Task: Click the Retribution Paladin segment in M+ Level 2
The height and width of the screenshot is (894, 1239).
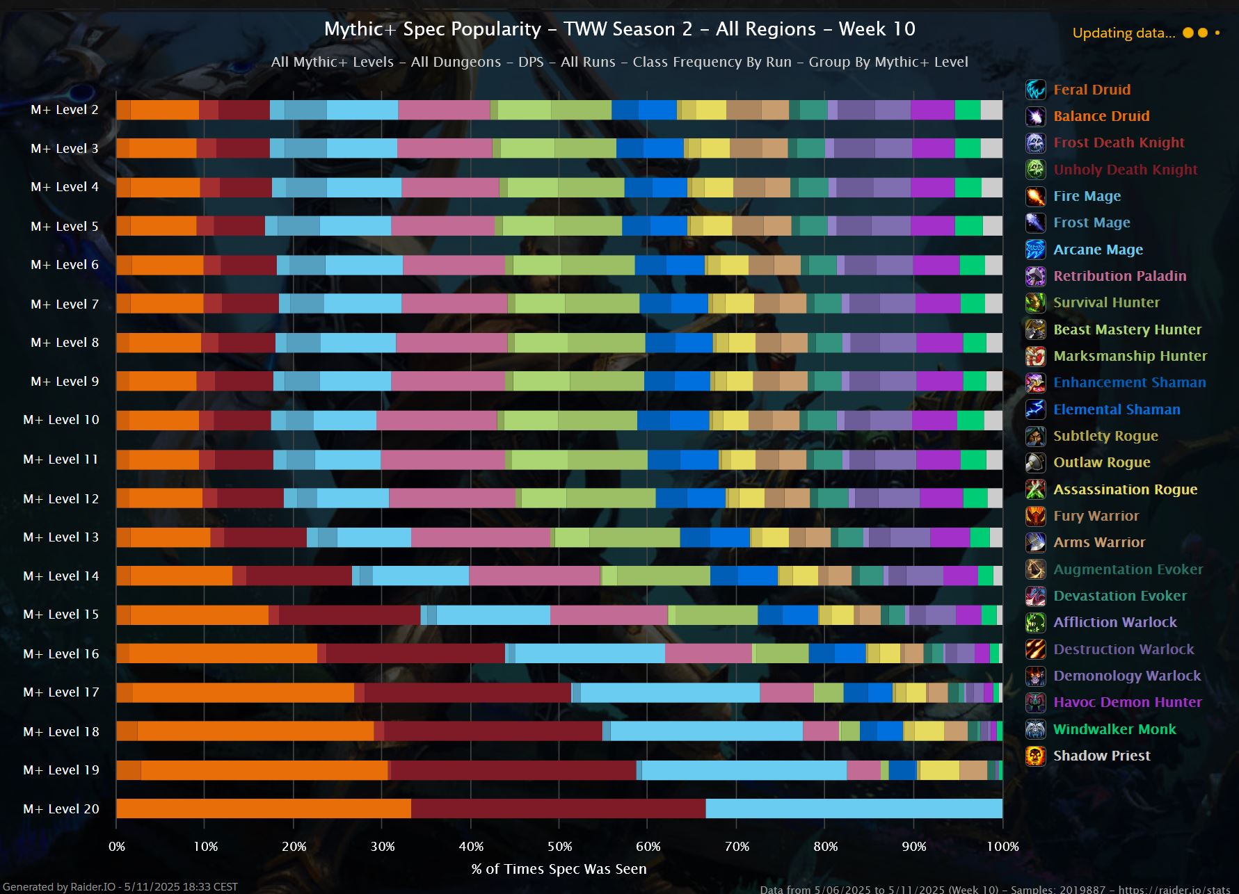Action: [x=444, y=110]
